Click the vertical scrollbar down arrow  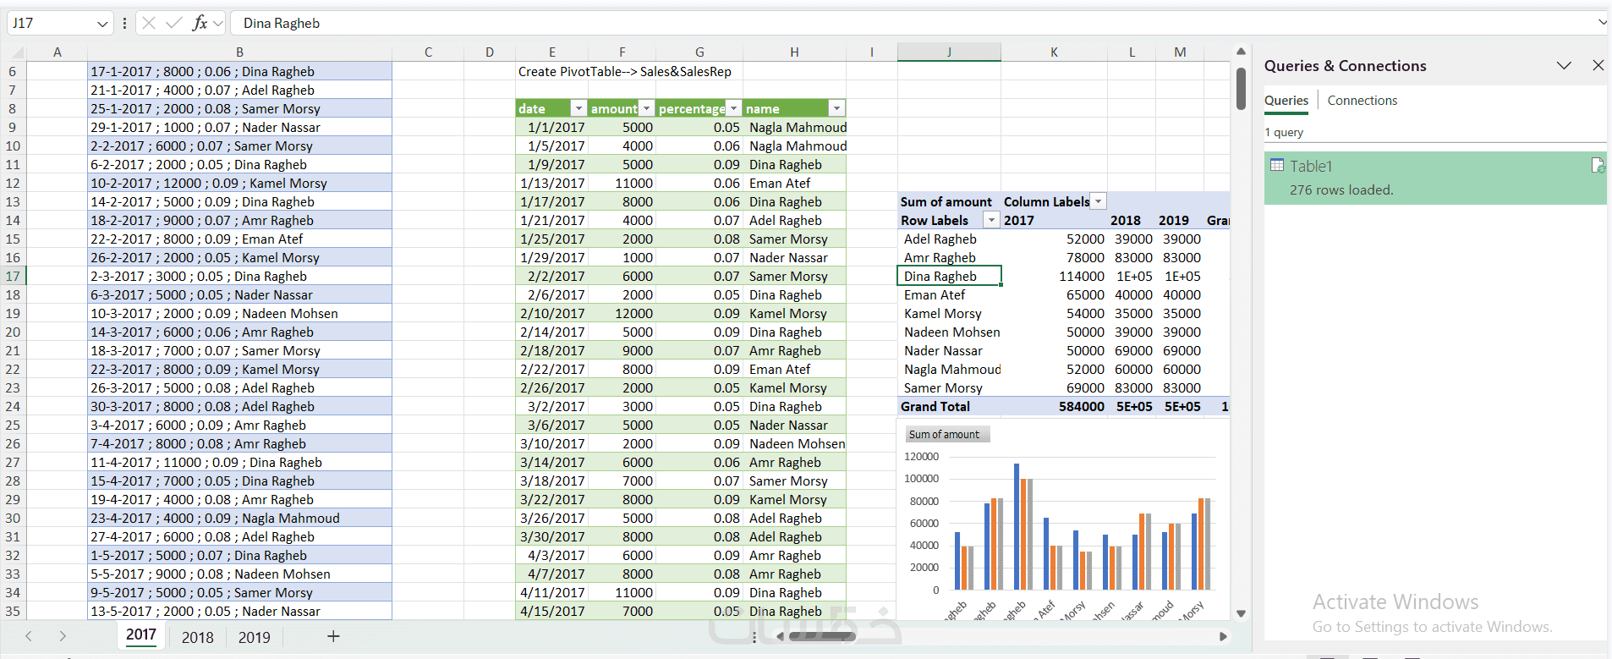1241,613
